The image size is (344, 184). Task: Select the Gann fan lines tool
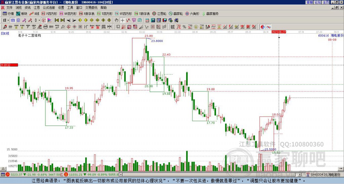[x=124, y=27]
